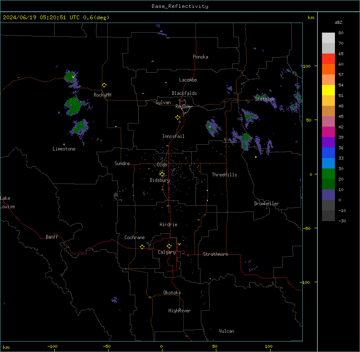Choose the gold 51–48 dBZ swatch
This screenshot has height=352, width=360.
tap(328, 101)
